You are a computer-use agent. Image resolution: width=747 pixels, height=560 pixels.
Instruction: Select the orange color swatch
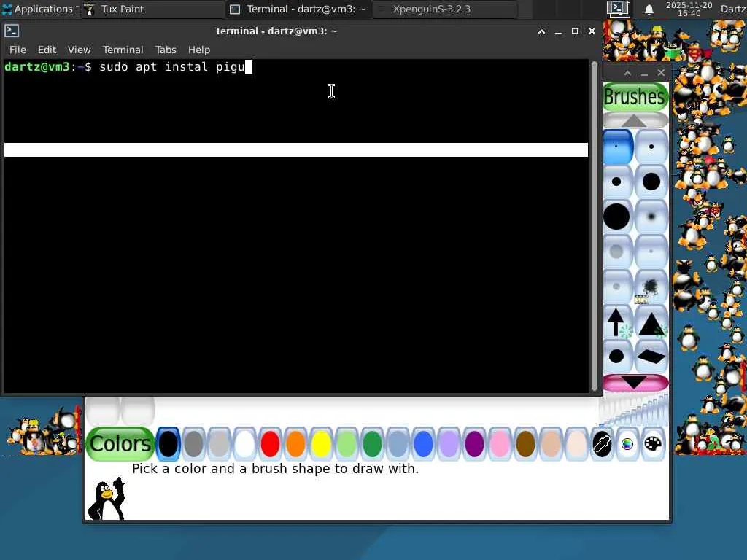296,444
